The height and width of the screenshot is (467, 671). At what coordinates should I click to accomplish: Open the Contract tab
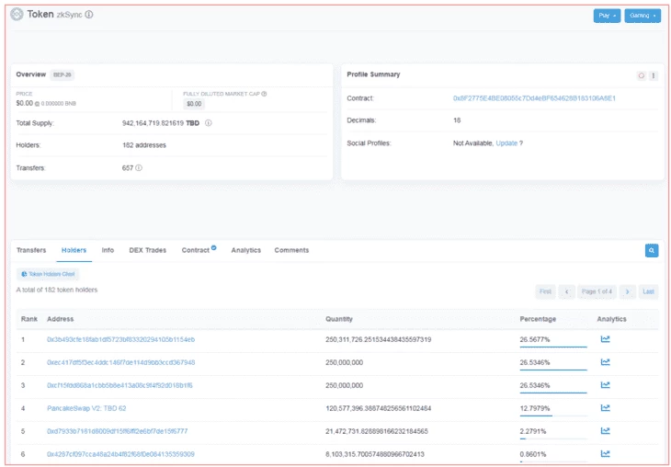pyautogui.click(x=196, y=250)
